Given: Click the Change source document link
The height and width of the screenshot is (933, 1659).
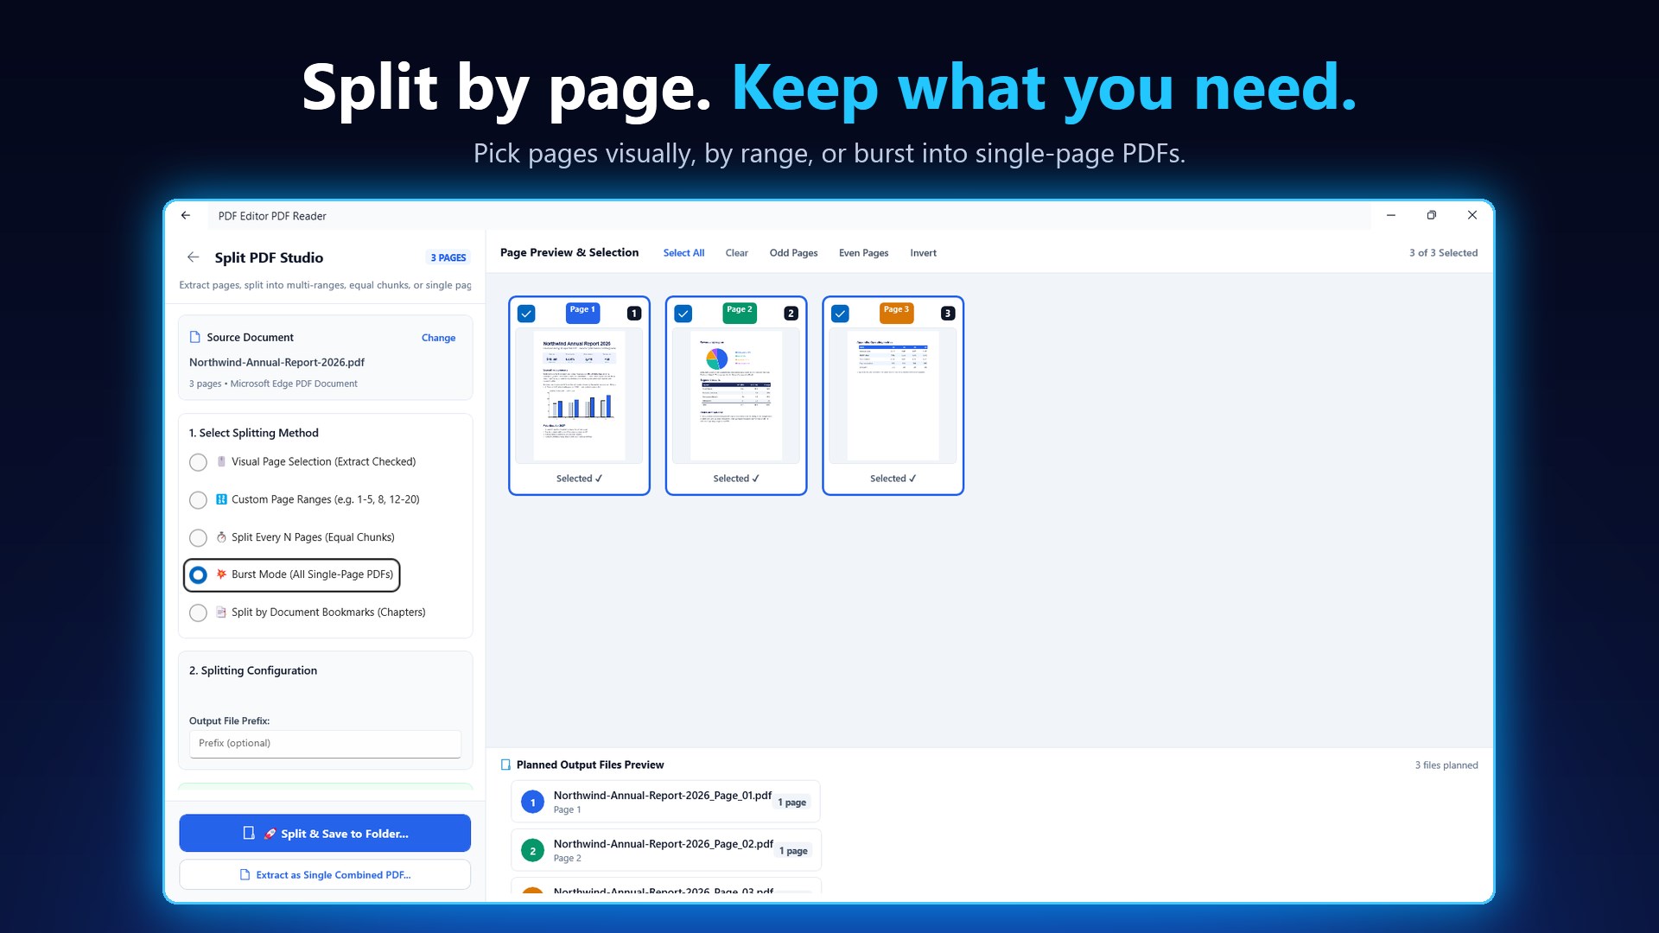Looking at the screenshot, I should click(x=438, y=338).
